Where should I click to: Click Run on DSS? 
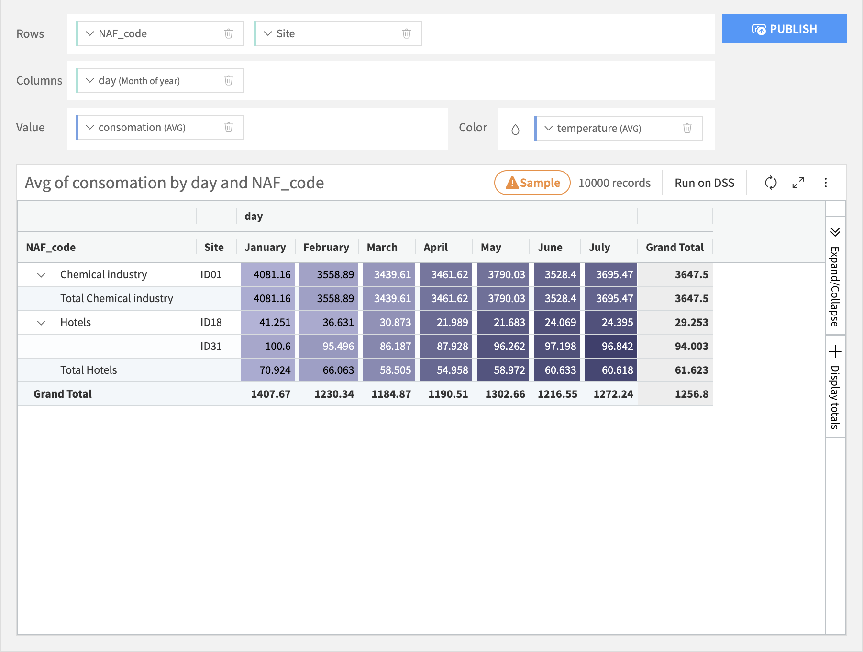704,183
